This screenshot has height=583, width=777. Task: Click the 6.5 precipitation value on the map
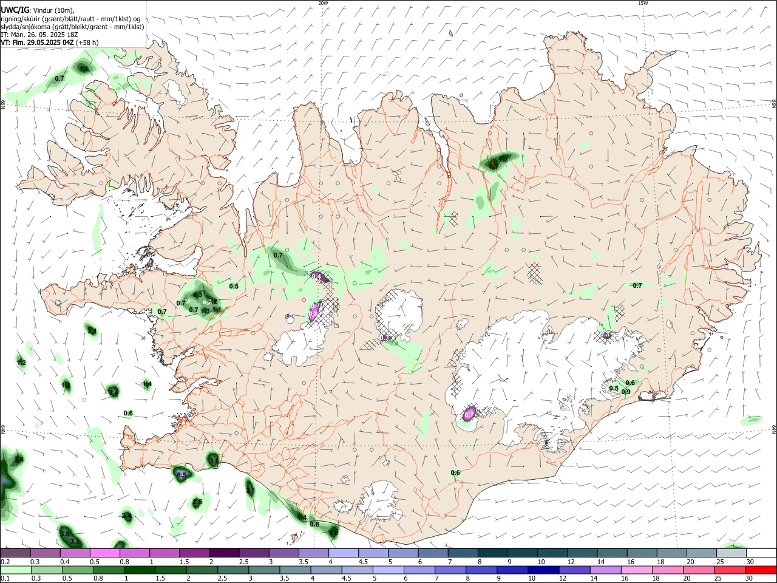tap(181, 475)
